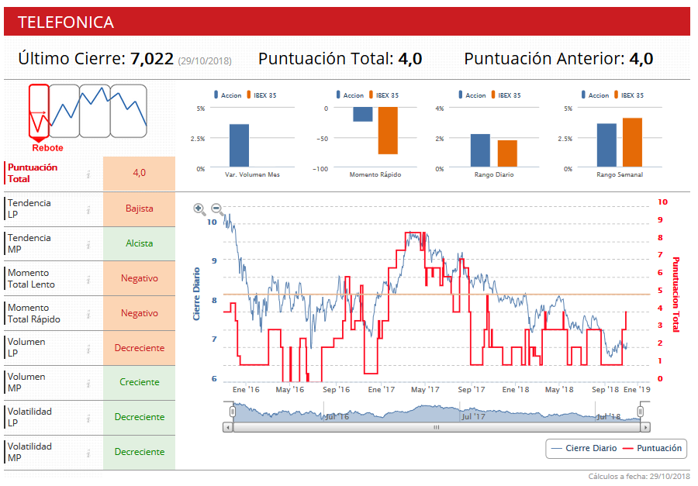Toggle IBEX 35 legend in Rango Semanal chart
This screenshot has height=486, width=698.
tap(628, 95)
